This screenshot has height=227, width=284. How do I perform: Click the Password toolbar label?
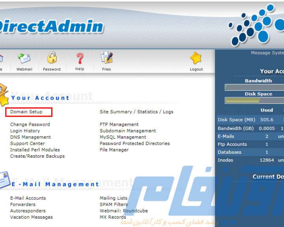tap(52, 69)
